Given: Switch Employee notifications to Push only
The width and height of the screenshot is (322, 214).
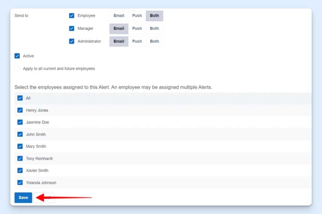Looking at the screenshot, I should pos(137,15).
